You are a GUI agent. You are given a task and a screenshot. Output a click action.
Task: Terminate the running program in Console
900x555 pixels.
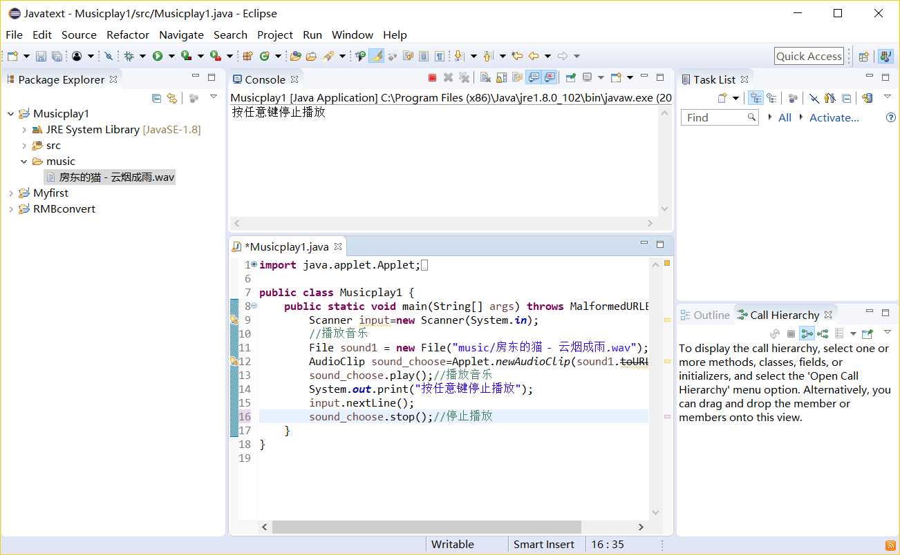[432, 78]
